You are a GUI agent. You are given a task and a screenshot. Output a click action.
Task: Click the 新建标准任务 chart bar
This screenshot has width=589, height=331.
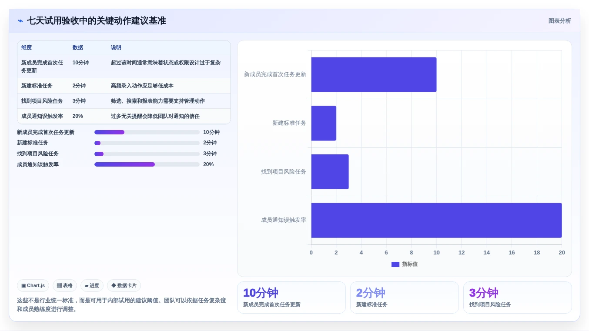[x=324, y=123]
